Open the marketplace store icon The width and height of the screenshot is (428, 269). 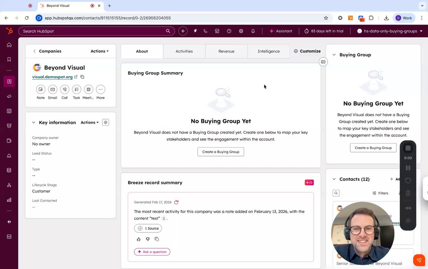coord(217,31)
